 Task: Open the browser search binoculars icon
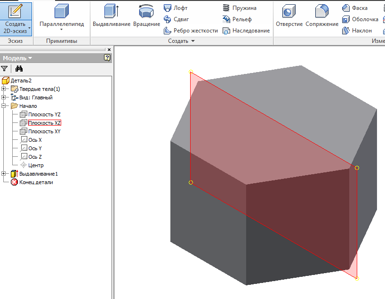click(x=19, y=69)
